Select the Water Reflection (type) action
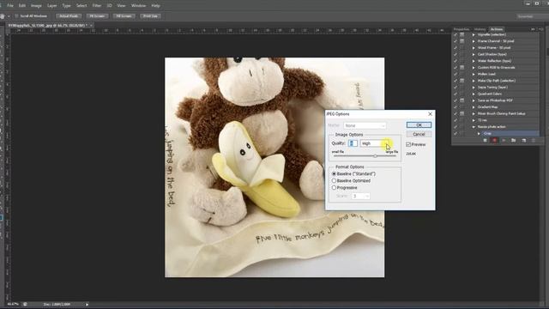This screenshot has width=549, height=309. pos(494,61)
